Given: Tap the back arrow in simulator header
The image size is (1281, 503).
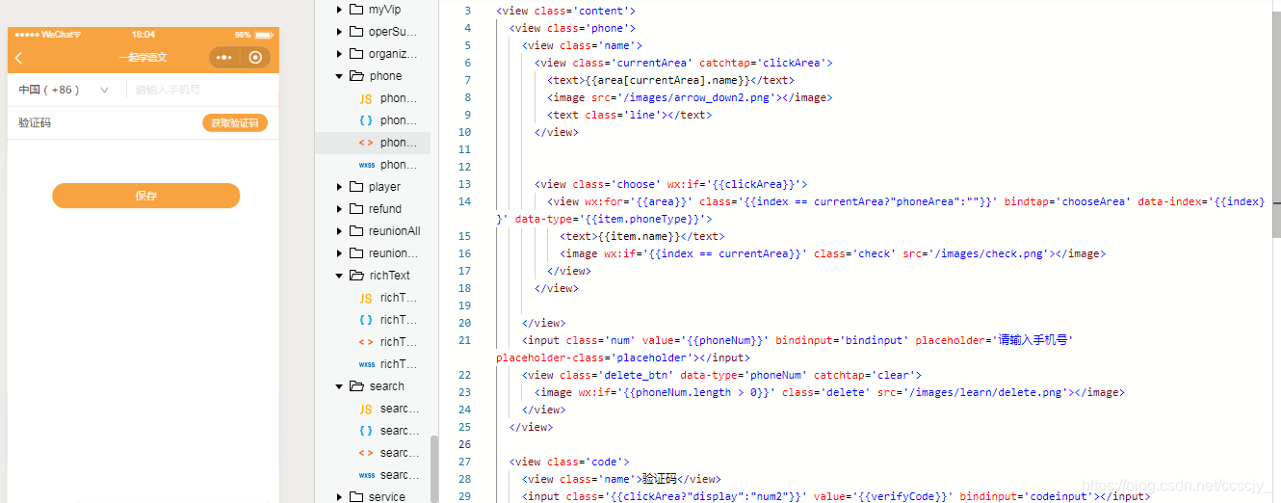Looking at the screenshot, I should coord(18,58).
